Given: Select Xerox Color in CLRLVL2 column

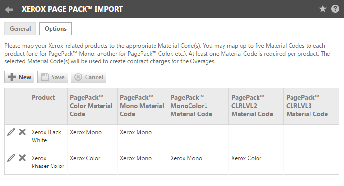Looking at the screenshot, I should coord(246,158).
